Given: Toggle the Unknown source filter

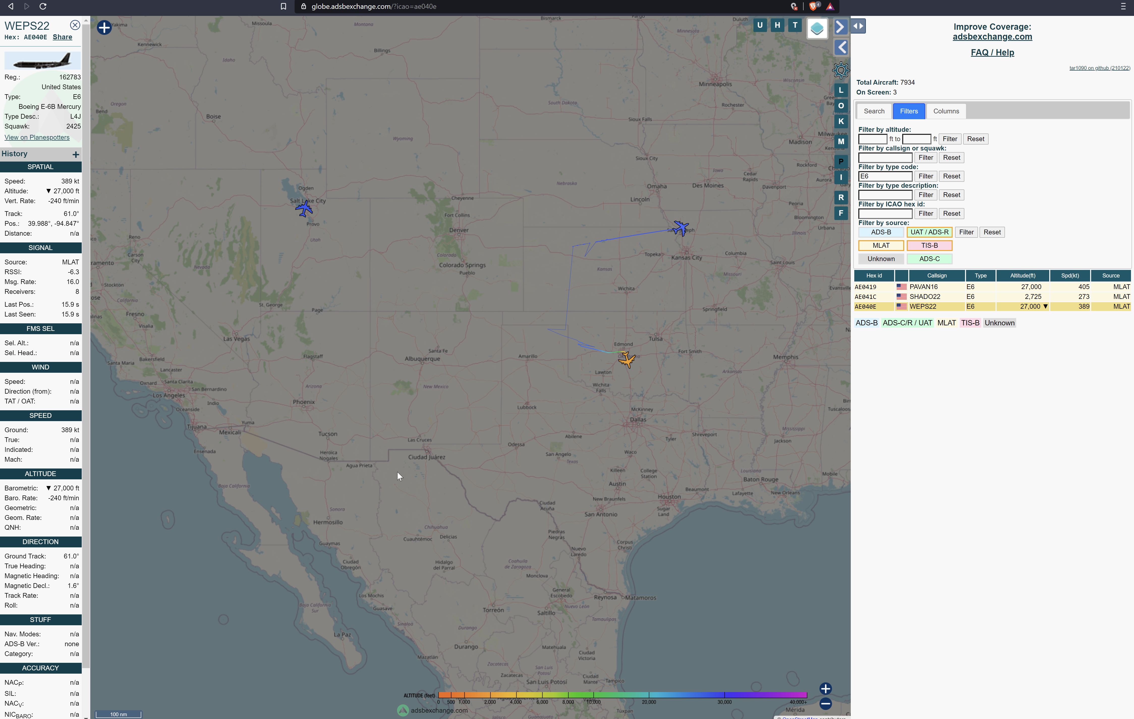Looking at the screenshot, I should [x=881, y=259].
